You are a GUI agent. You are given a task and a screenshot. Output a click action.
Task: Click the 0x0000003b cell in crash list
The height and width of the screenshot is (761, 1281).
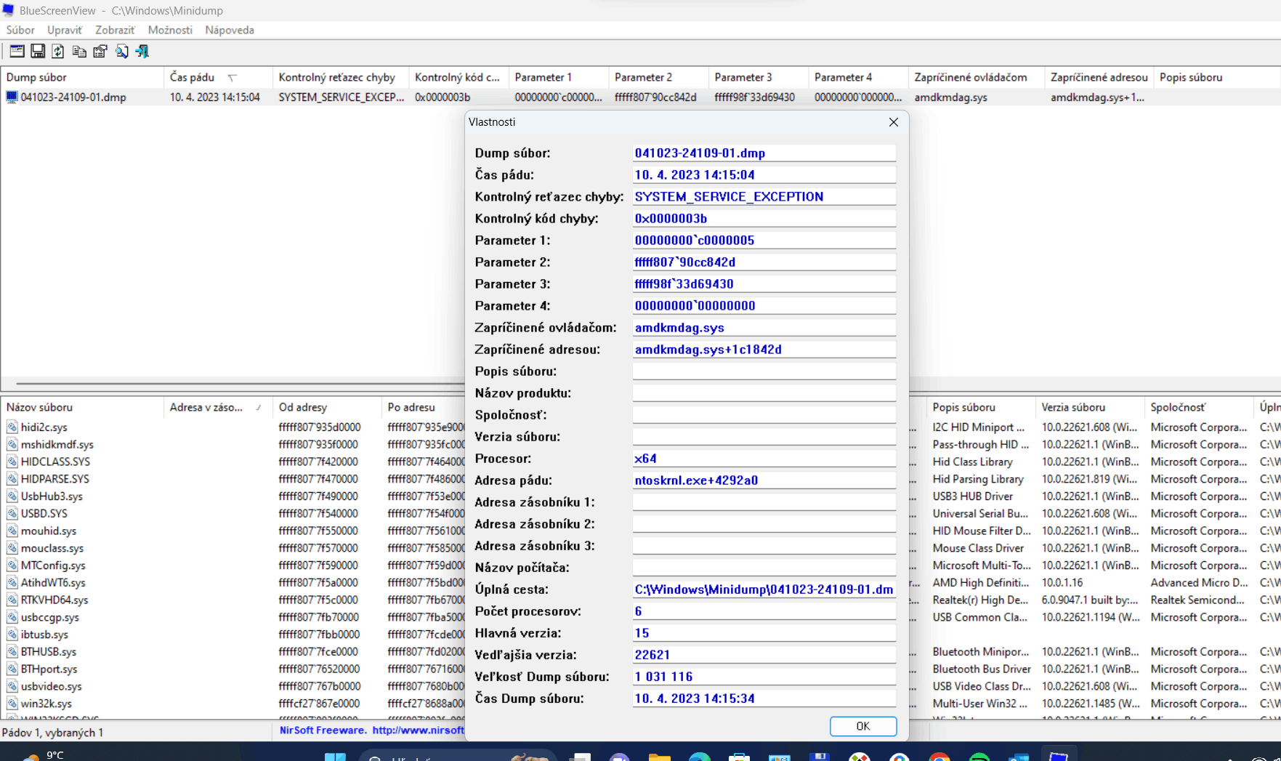click(443, 97)
